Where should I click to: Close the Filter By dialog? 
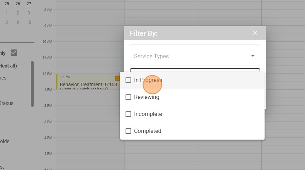tap(255, 33)
